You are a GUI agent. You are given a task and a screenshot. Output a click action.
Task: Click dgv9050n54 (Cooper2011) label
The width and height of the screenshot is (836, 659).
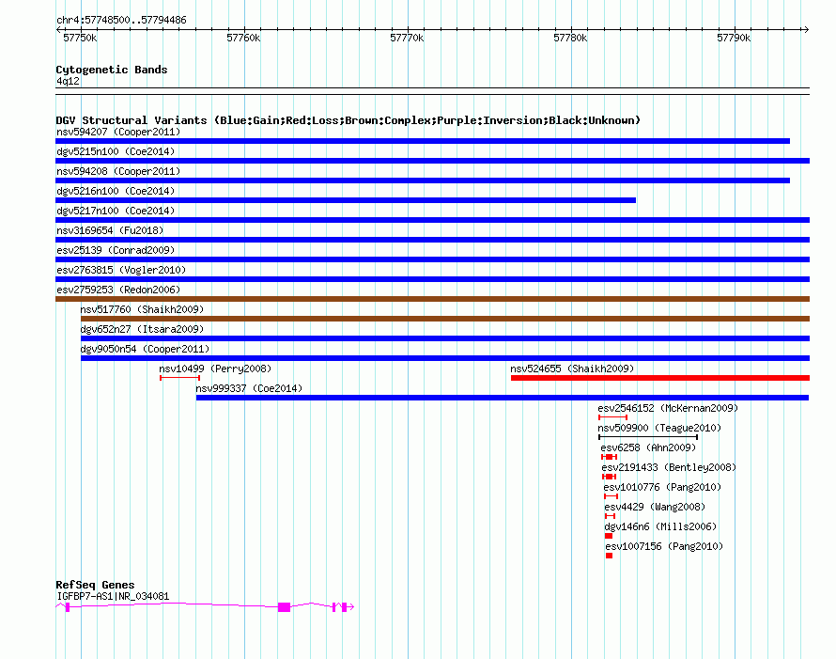point(145,349)
